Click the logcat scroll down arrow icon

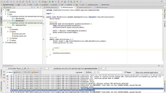8,85
